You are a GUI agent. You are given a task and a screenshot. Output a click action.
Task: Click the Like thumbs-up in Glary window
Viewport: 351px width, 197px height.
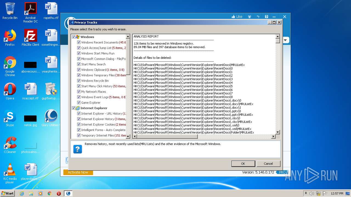tap(237, 17)
